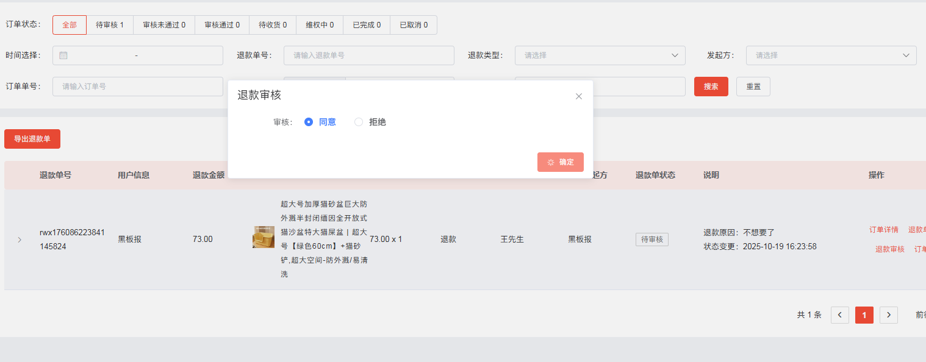Close the 退款审核 dialog
926x362 pixels.
[x=579, y=96]
